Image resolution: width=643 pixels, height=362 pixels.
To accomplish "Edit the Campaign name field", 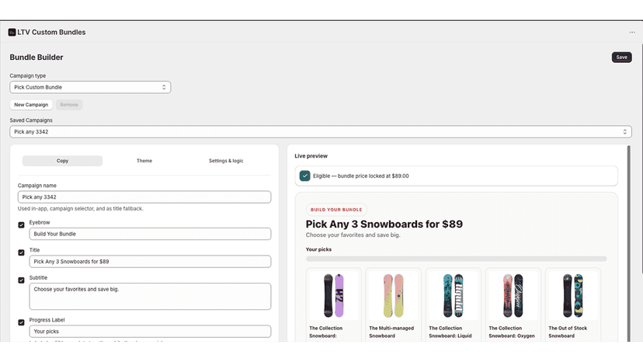I will (x=144, y=197).
